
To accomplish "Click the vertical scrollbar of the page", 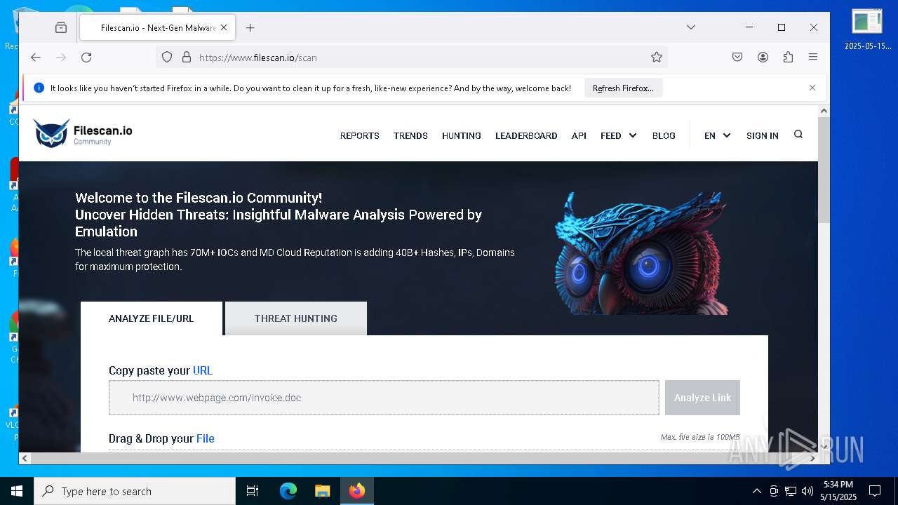I will click(824, 170).
